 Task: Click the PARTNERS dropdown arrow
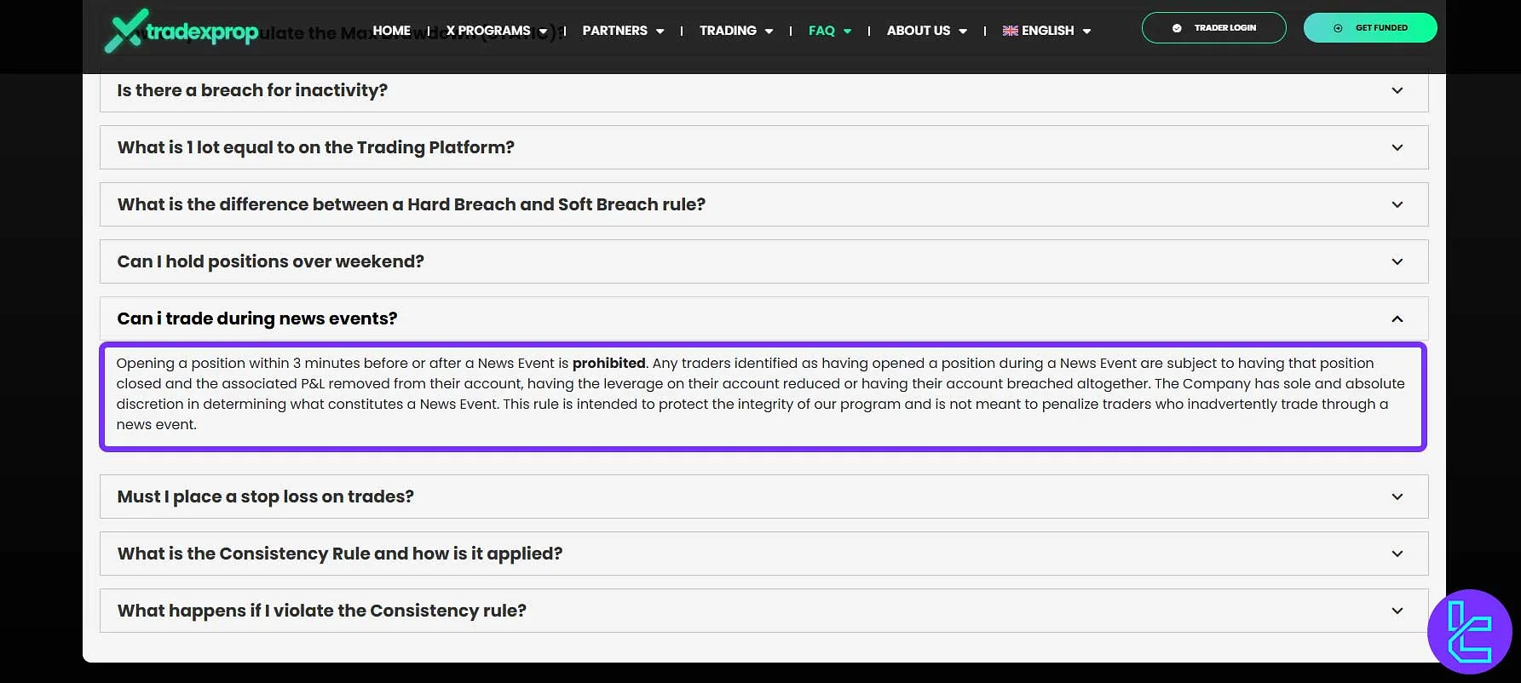click(660, 32)
